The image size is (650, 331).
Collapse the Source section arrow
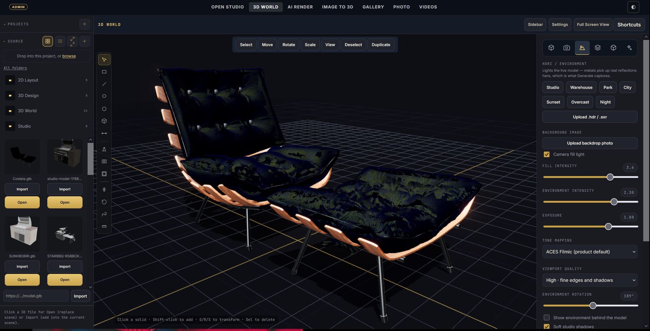click(x=4, y=42)
